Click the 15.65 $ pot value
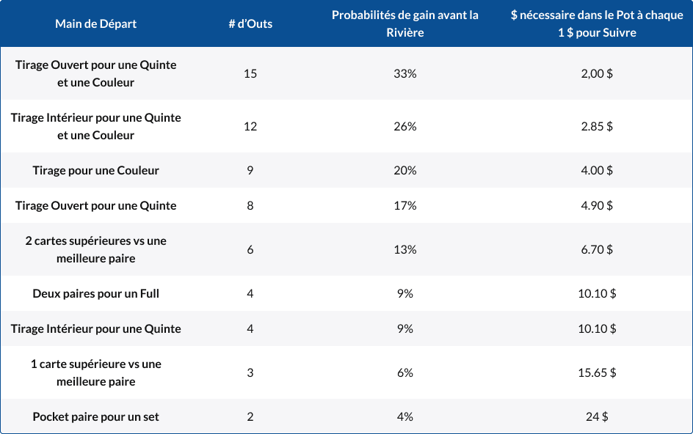The height and width of the screenshot is (434, 693). (597, 372)
